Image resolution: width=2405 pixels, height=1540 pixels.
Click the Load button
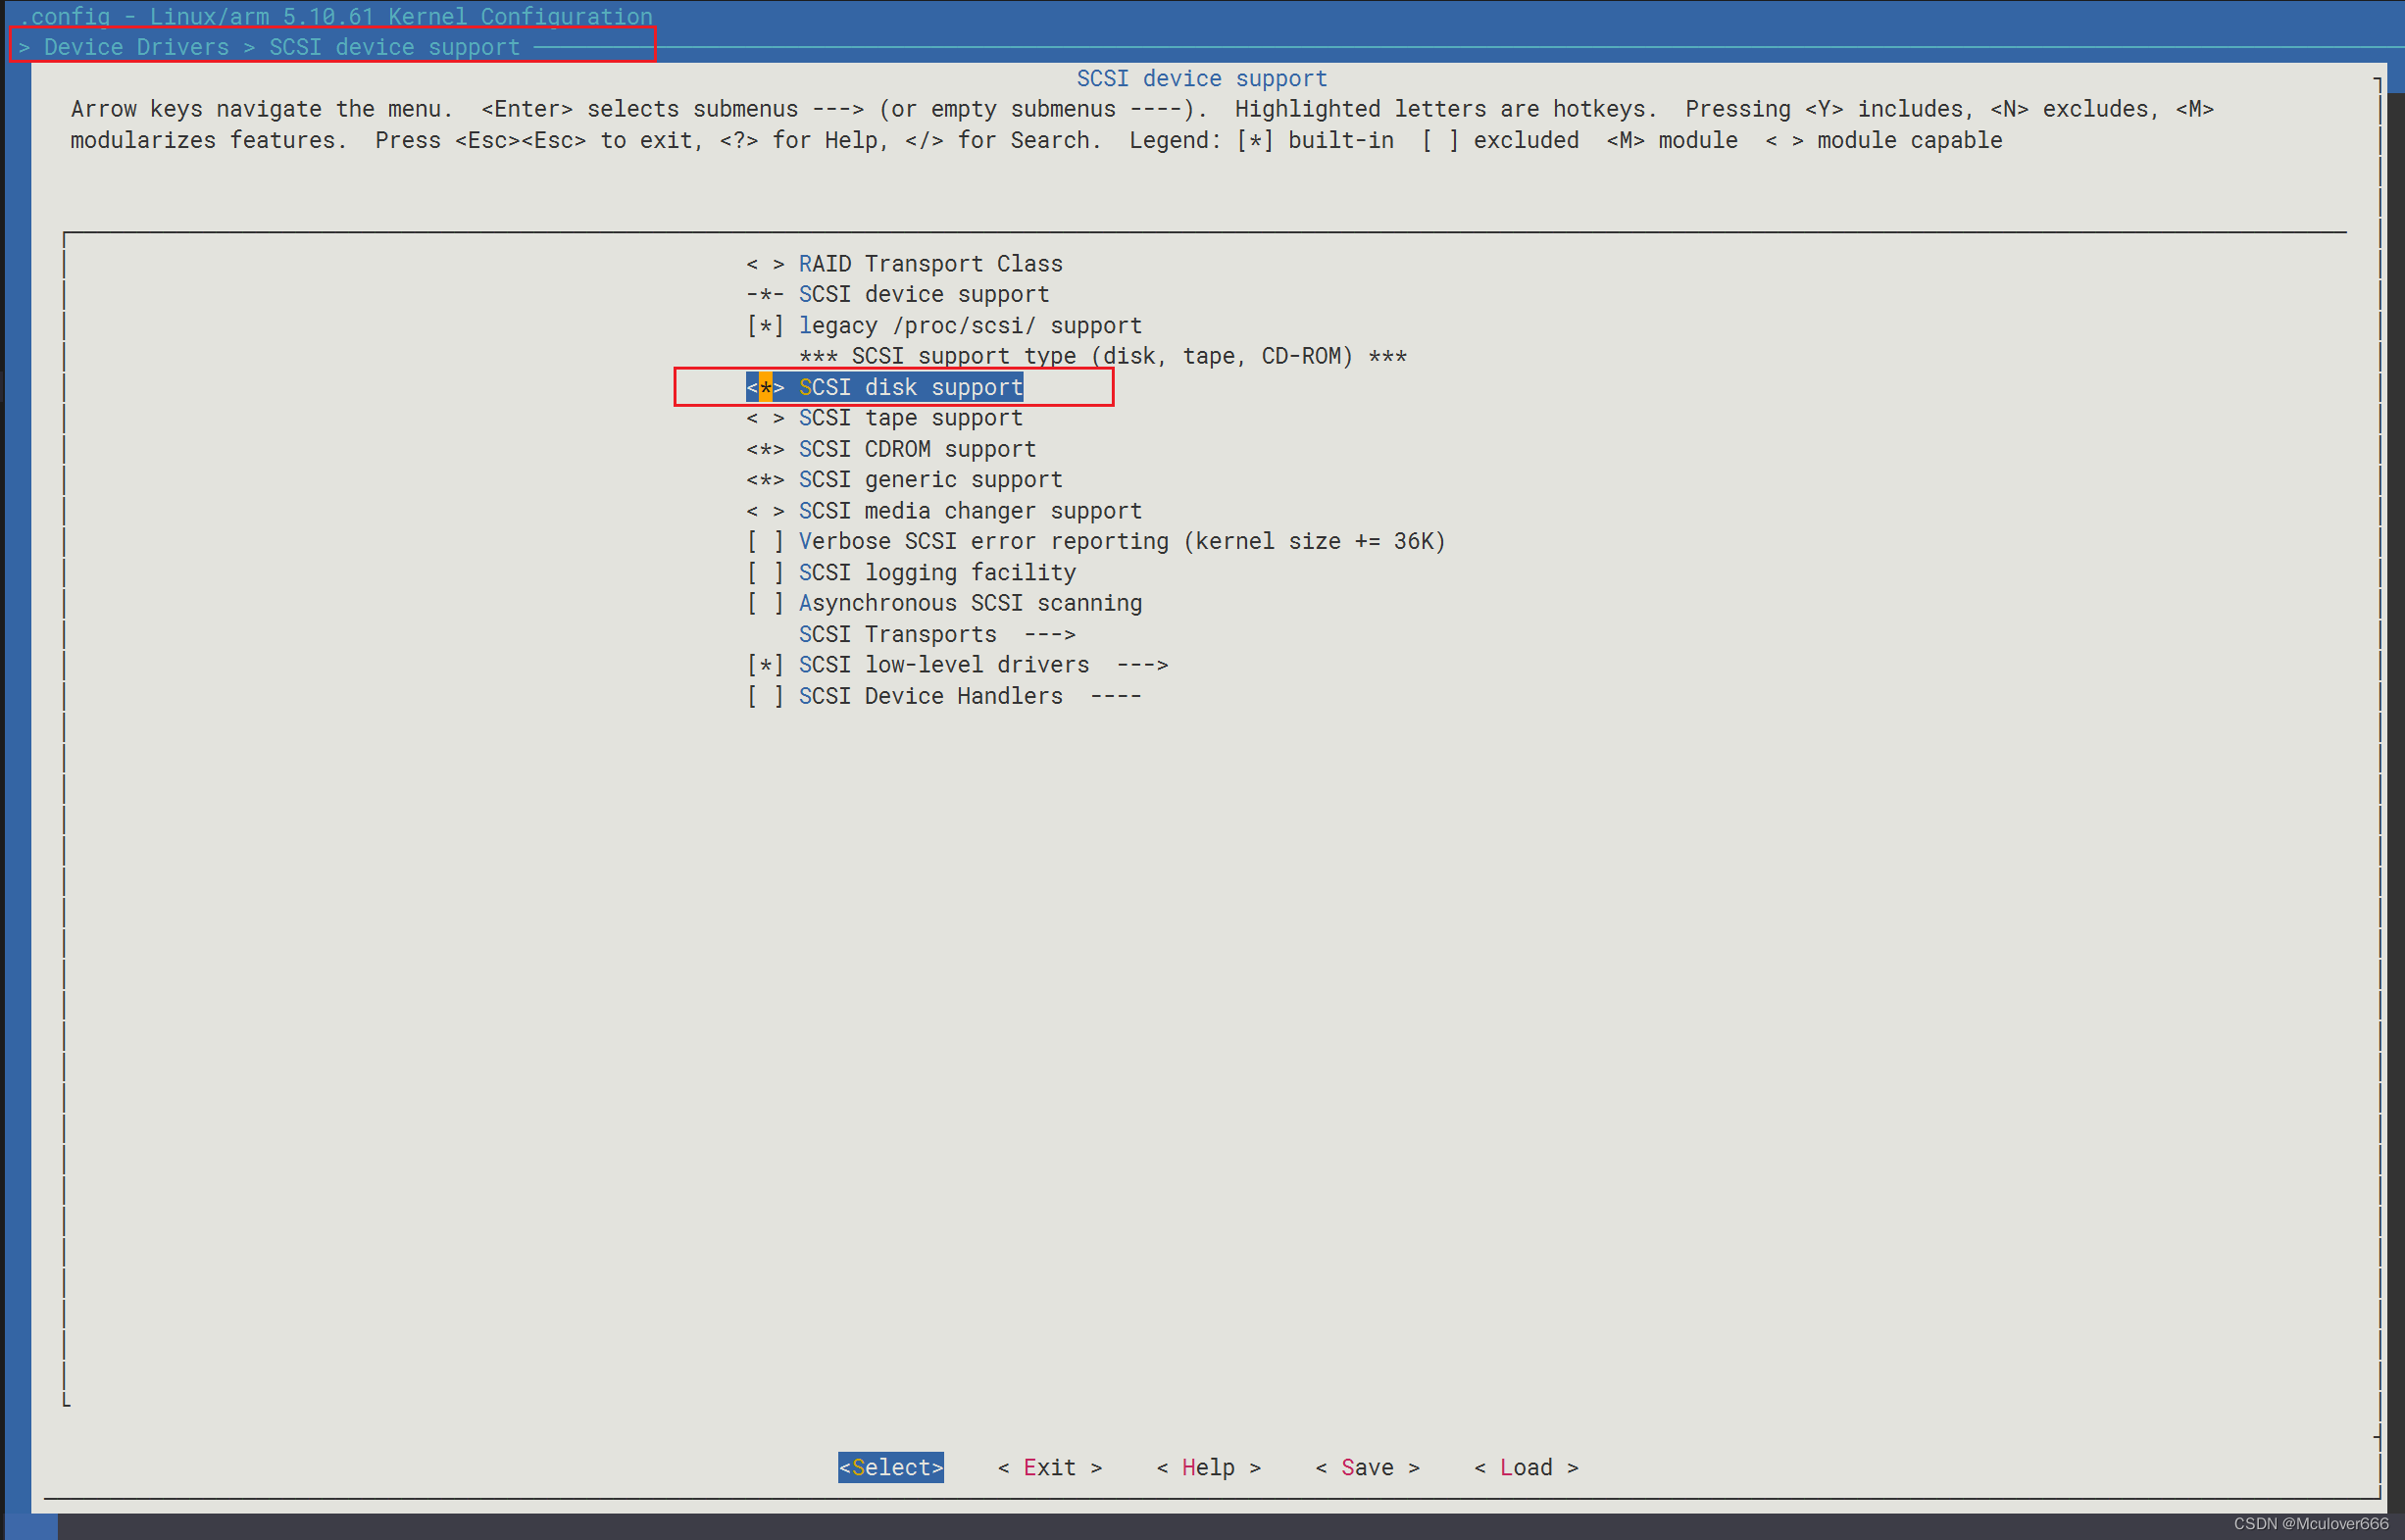pos(1526,1467)
